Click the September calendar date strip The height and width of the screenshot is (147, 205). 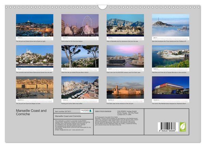tap(35, 101)
